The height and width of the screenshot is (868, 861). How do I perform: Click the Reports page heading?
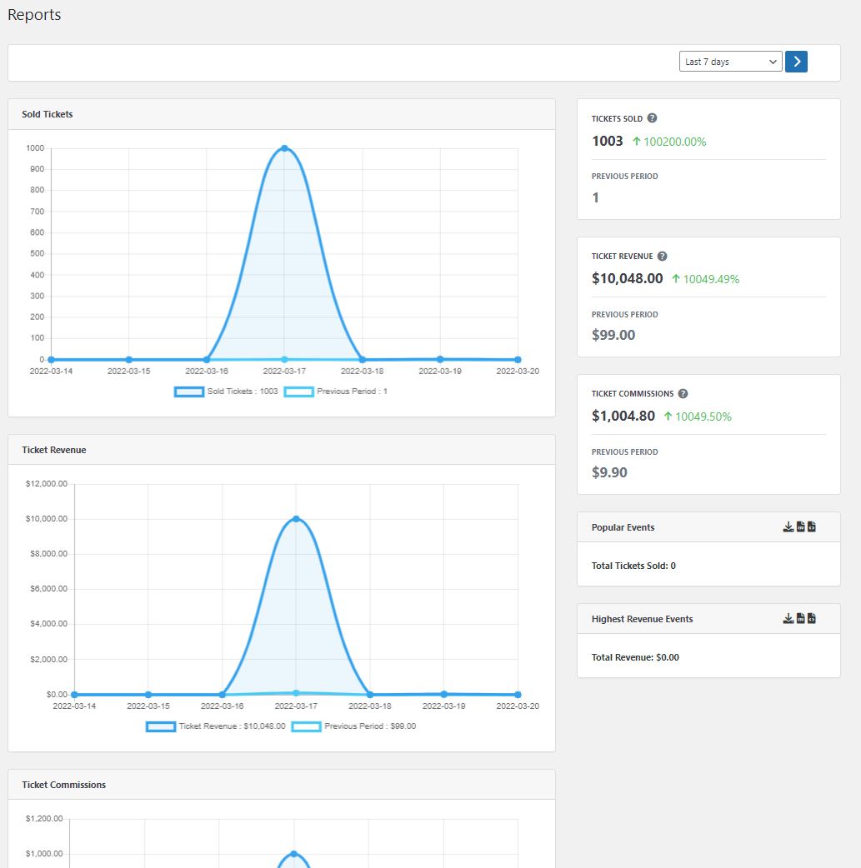tap(34, 15)
